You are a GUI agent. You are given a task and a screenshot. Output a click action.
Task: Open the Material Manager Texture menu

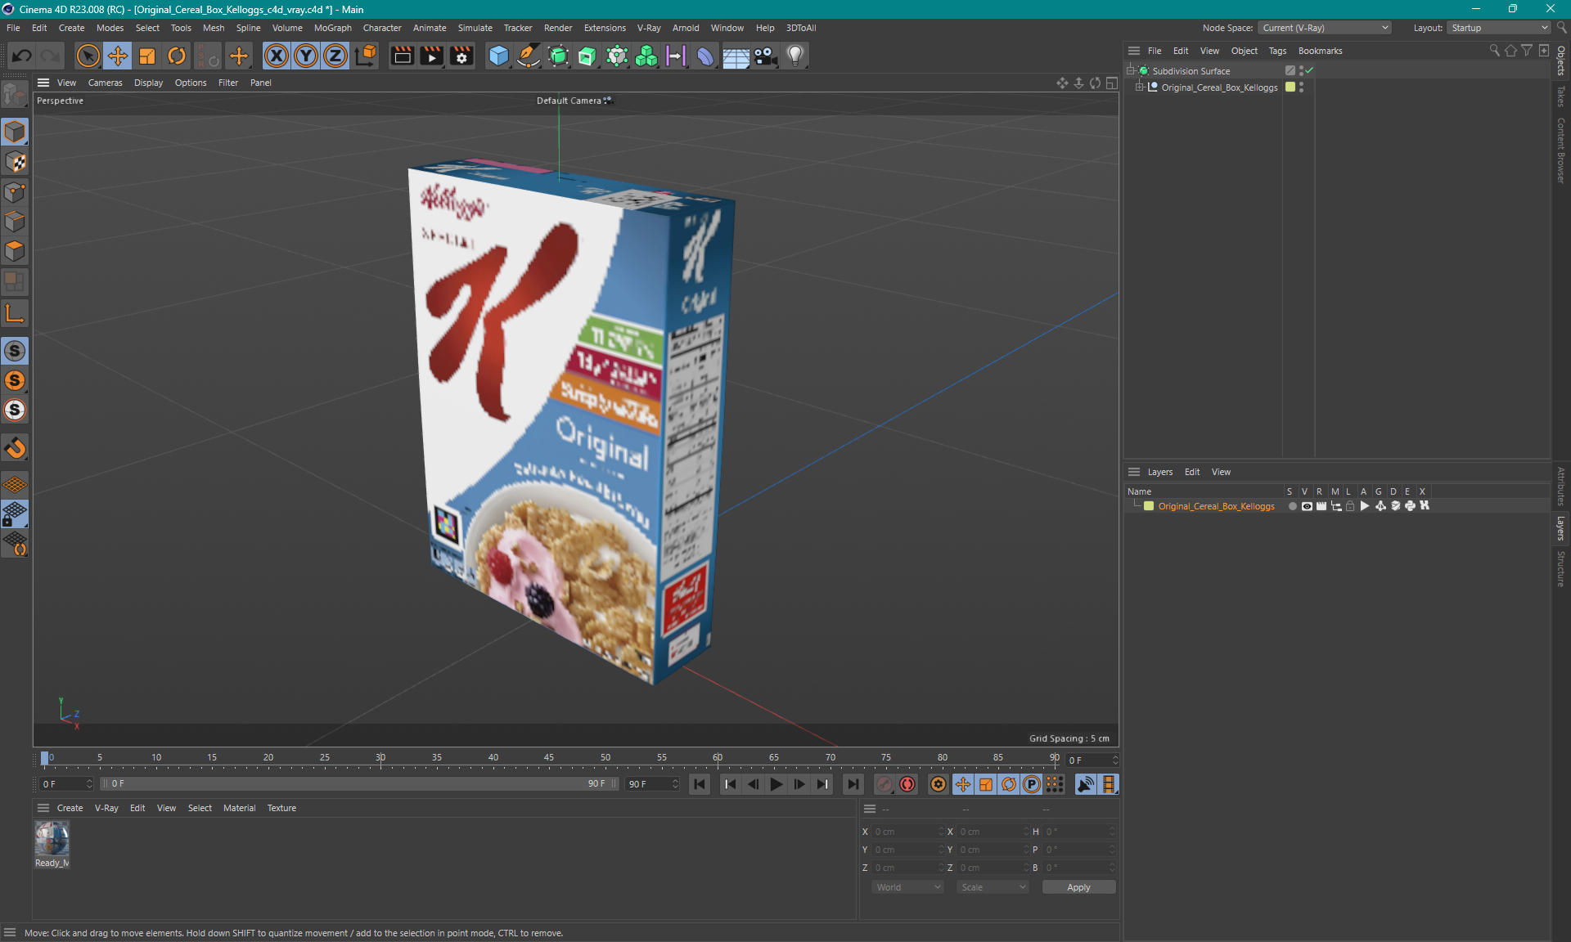281,808
